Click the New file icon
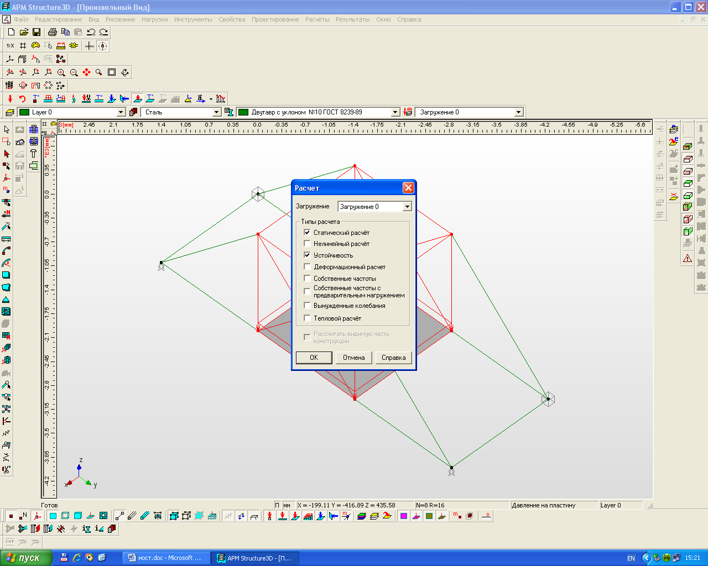 [11, 32]
